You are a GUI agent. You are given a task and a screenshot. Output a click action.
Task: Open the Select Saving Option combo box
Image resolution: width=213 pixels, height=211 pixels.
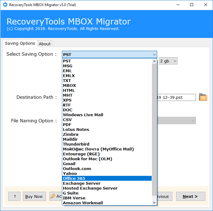[x=110, y=55]
